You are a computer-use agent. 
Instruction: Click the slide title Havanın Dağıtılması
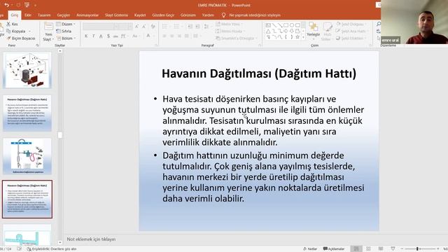(x=259, y=73)
